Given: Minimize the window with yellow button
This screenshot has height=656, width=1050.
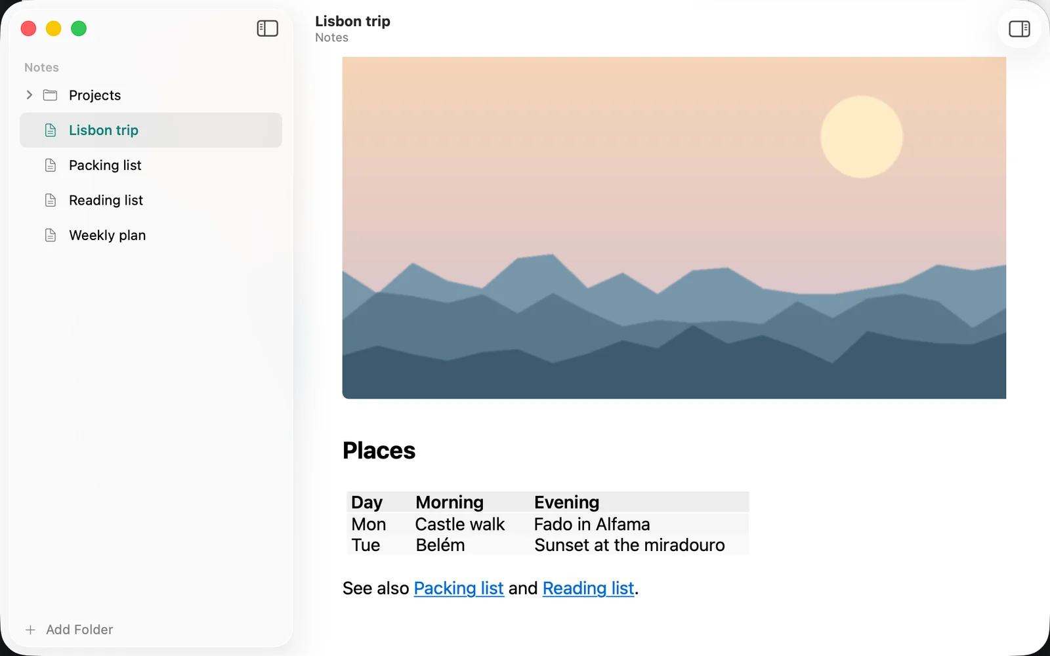Looking at the screenshot, I should 54,28.
